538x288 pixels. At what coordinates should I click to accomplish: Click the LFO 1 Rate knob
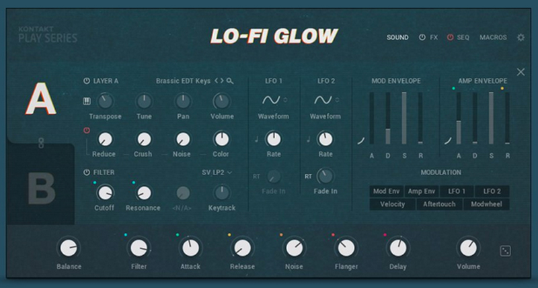coord(274,140)
